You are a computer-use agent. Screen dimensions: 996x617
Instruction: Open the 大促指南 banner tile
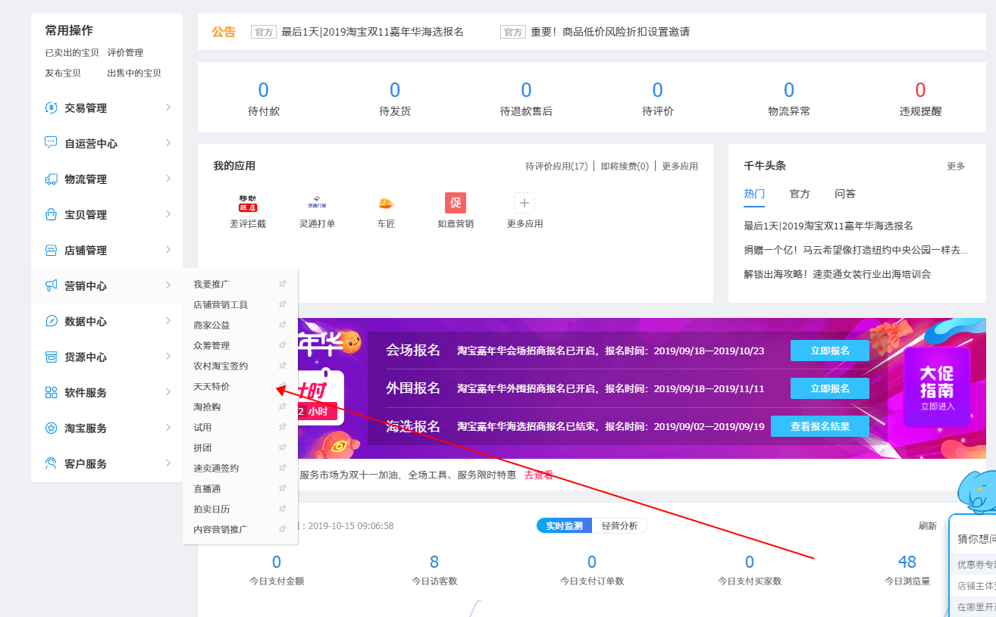[x=937, y=388]
